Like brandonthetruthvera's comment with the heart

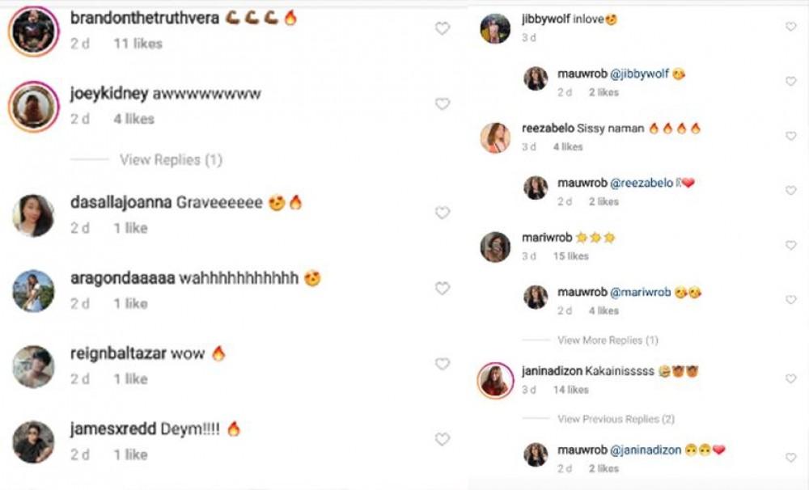(x=443, y=29)
